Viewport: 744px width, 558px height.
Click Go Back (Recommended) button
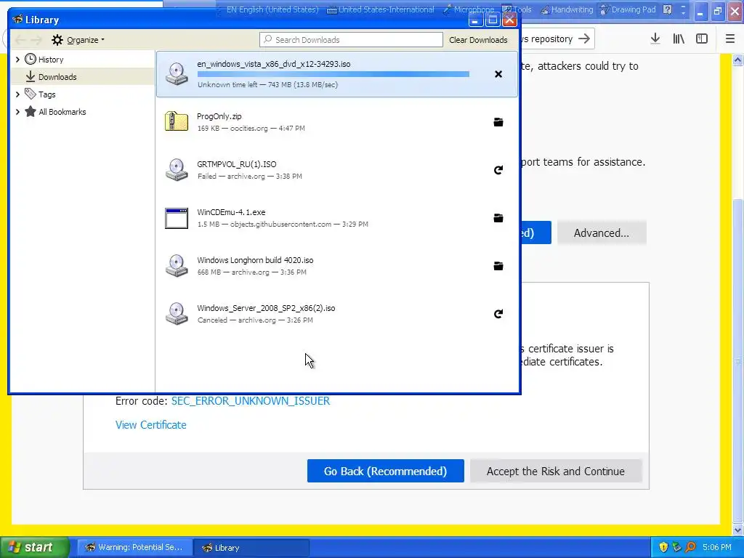(385, 471)
